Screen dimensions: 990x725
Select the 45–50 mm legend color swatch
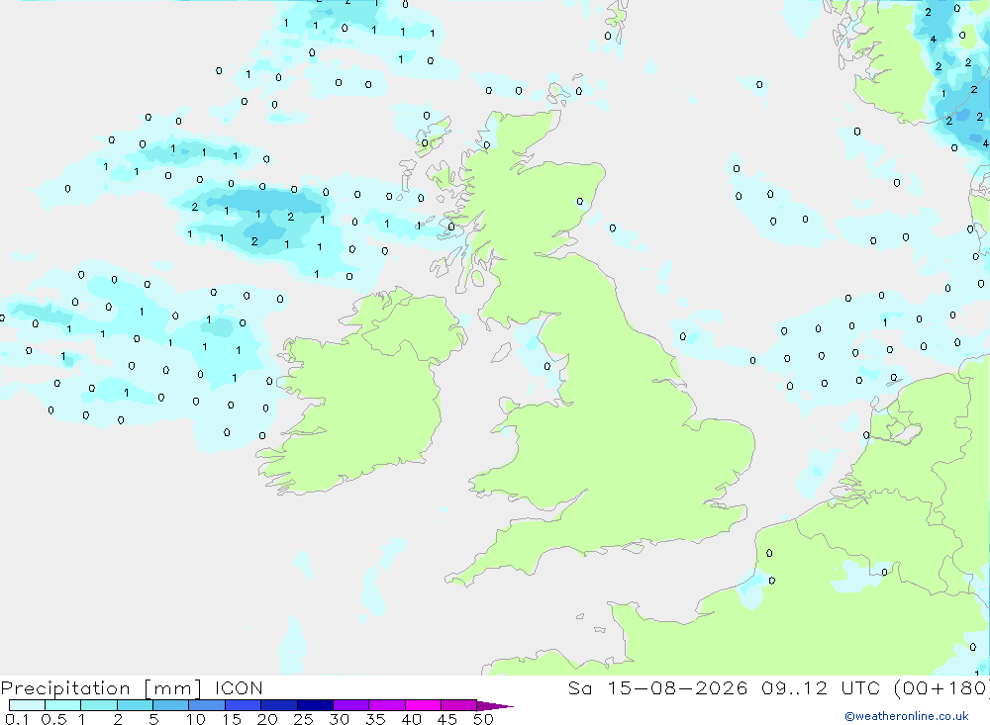tap(458, 705)
